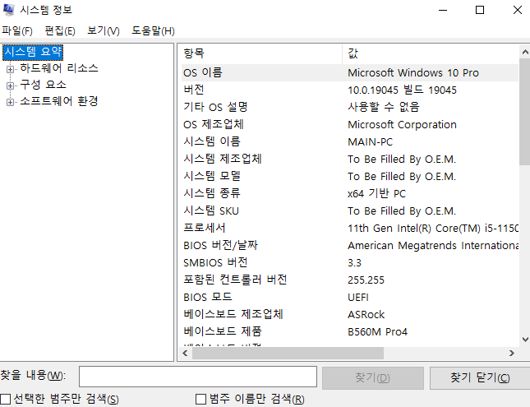This screenshot has height=407, width=530.
Task: Click the American Megatrends value
Action: [433, 245]
